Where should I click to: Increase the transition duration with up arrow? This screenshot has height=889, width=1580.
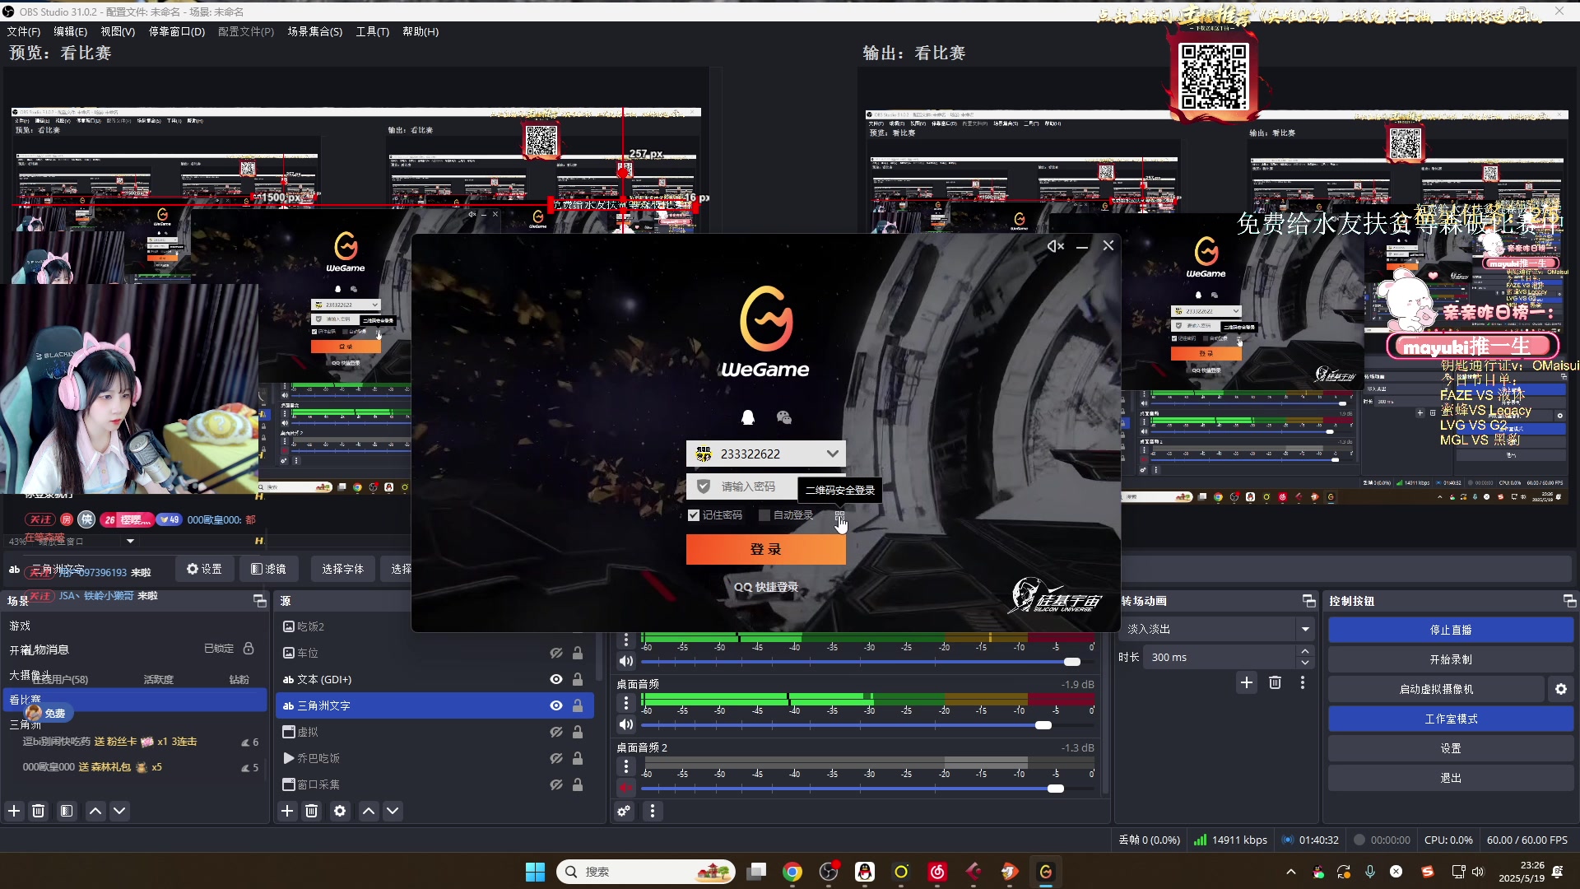[x=1305, y=652]
